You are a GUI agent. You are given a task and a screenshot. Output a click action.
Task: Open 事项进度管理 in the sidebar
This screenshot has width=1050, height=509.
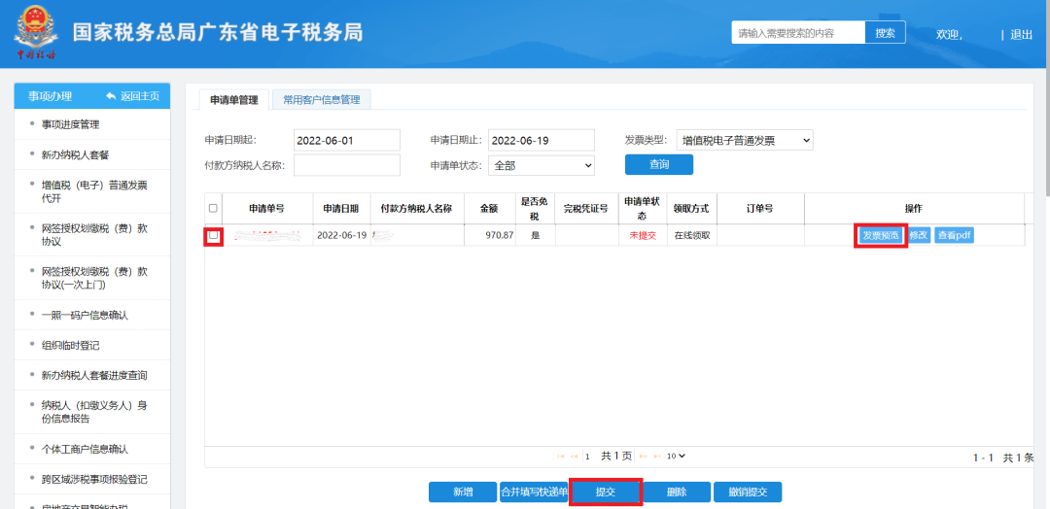(71, 124)
